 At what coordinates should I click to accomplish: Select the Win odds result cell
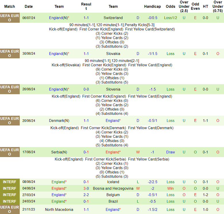tap(171, 188)
